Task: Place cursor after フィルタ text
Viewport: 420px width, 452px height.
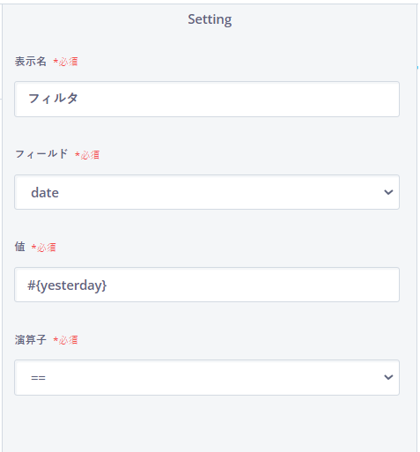Action: point(78,99)
